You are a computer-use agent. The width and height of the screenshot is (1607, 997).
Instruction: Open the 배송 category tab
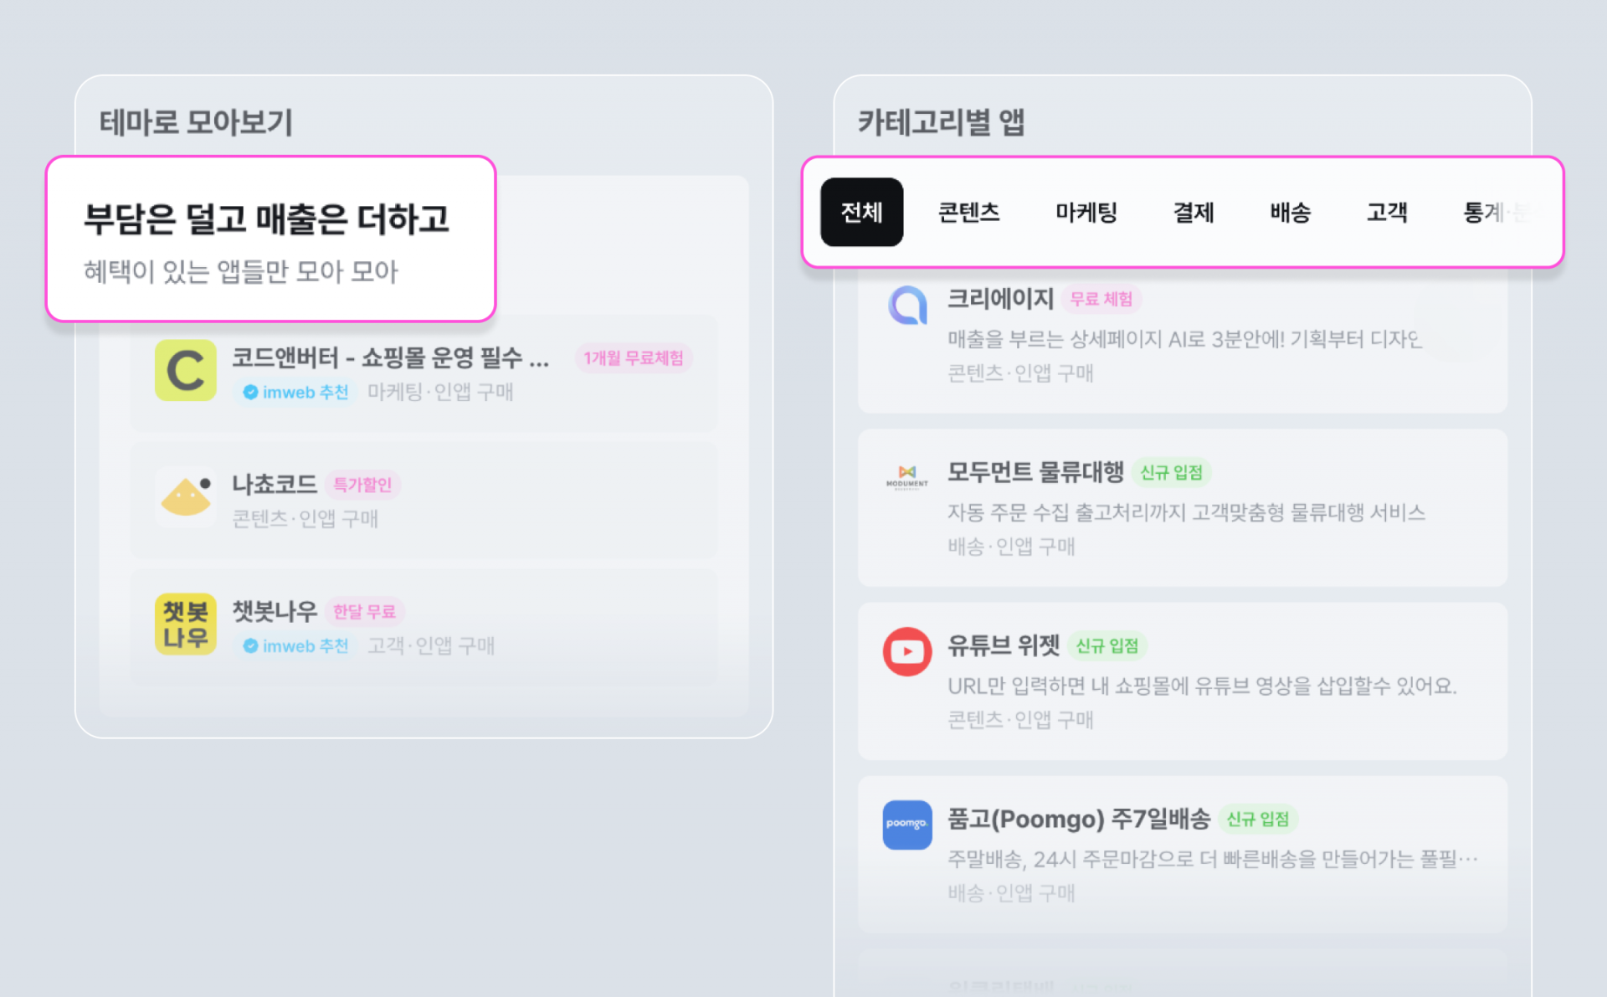tap(1290, 213)
